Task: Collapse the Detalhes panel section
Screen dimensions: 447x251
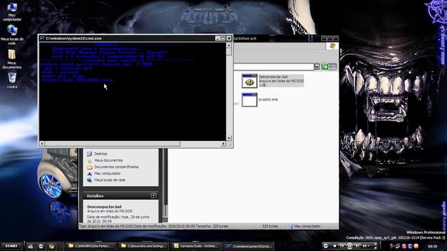Action: click(154, 195)
